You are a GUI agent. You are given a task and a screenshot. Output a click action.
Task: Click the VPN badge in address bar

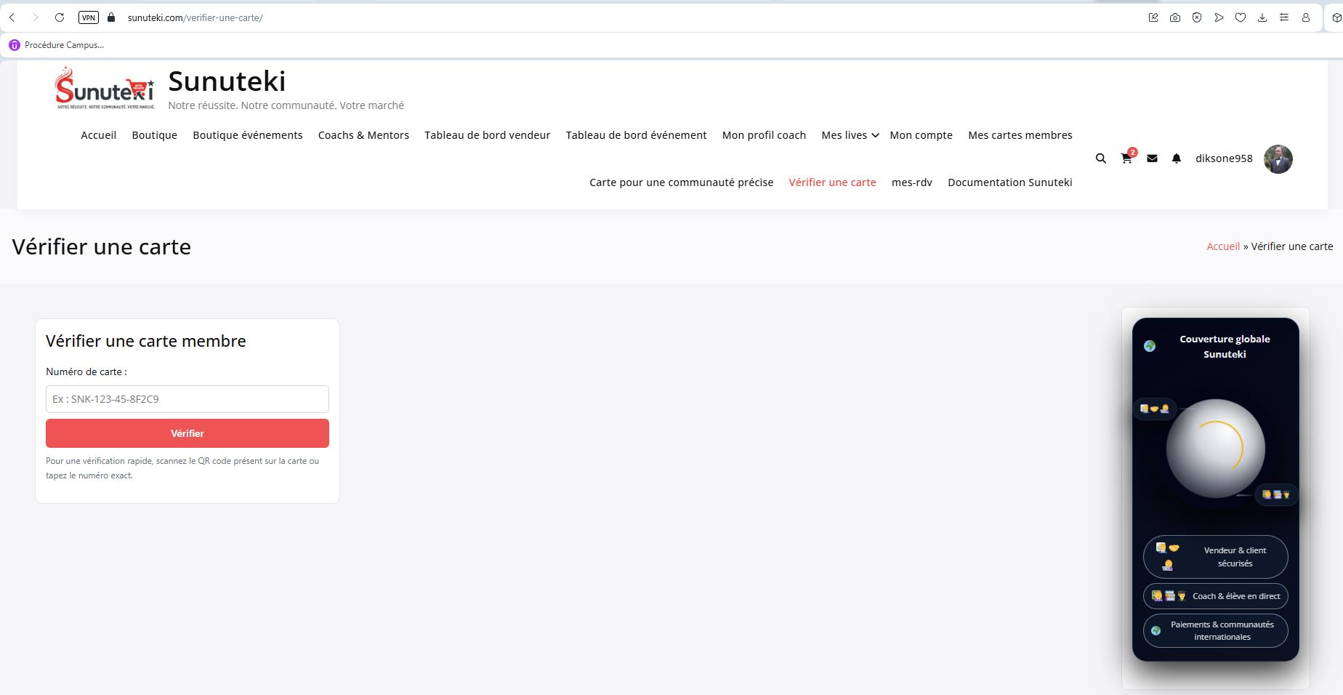(88, 17)
